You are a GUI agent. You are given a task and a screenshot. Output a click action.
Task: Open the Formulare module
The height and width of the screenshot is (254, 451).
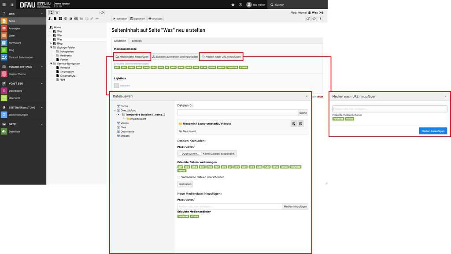[15, 43]
